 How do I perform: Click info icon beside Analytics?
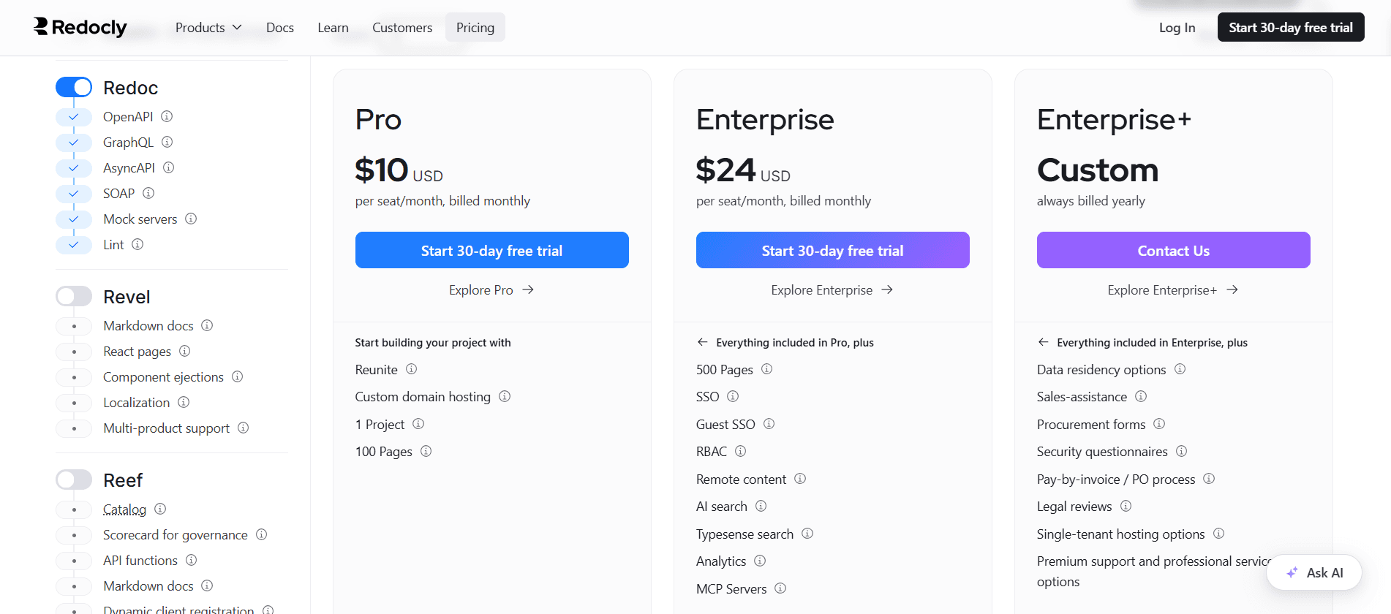point(760,561)
